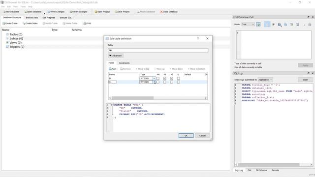Click the Open Project toolbar button
This screenshot has width=315, height=177.
pyautogui.click(x=102, y=12)
